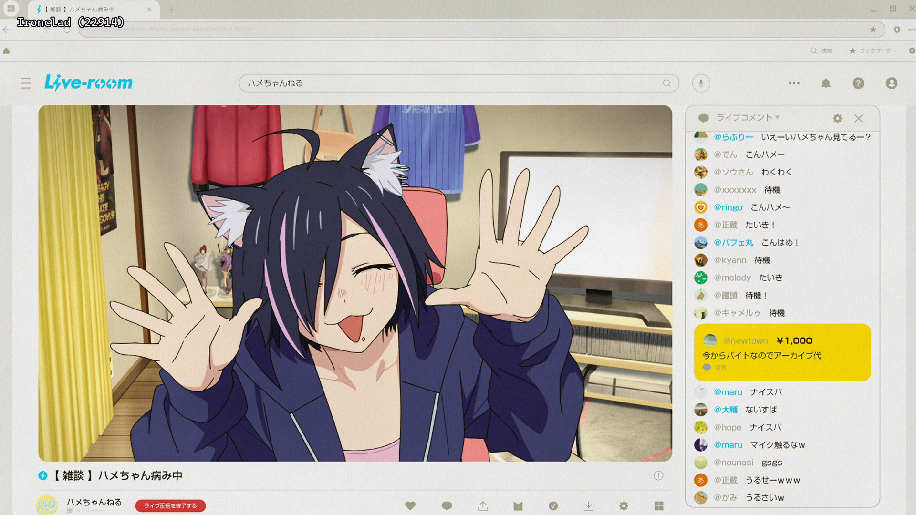This screenshot has height=515, width=916.
Task: Click the flag icon below the video
Action: (518, 506)
